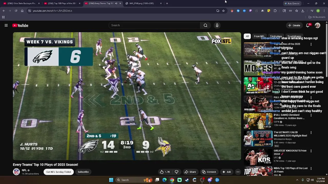Open more actions under the video
The image size is (328, 184).
pyautogui.click(x=238, y=172)
